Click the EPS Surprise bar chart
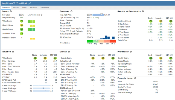Image resolution: width=175 pixels, height=100 pixels. click(106, 38)
